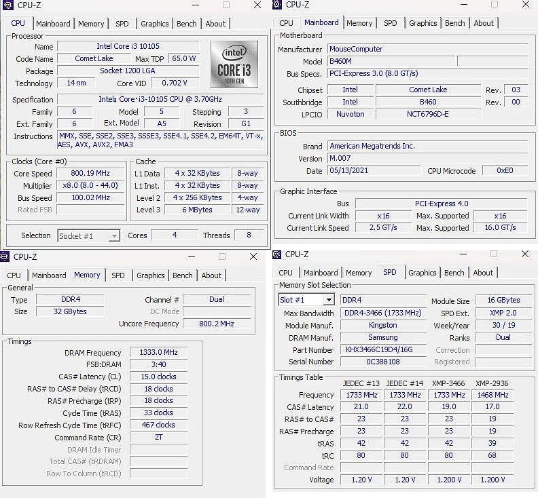Select About tab in SPD window
The height and width of the screenshot is (498, 538).
[483, 273]
